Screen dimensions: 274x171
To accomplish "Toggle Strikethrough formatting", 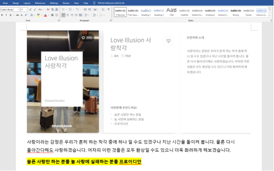I will click(18, 15).
